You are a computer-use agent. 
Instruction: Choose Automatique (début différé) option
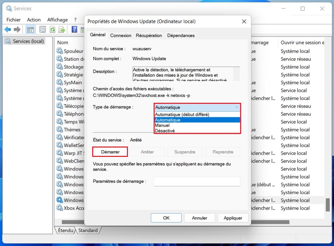coord(197,114)
